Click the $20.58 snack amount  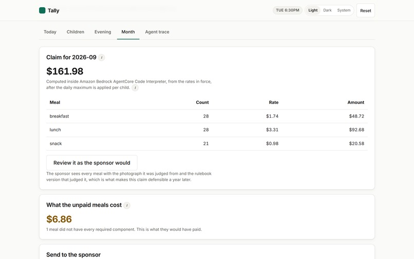[x=356, y=143]
